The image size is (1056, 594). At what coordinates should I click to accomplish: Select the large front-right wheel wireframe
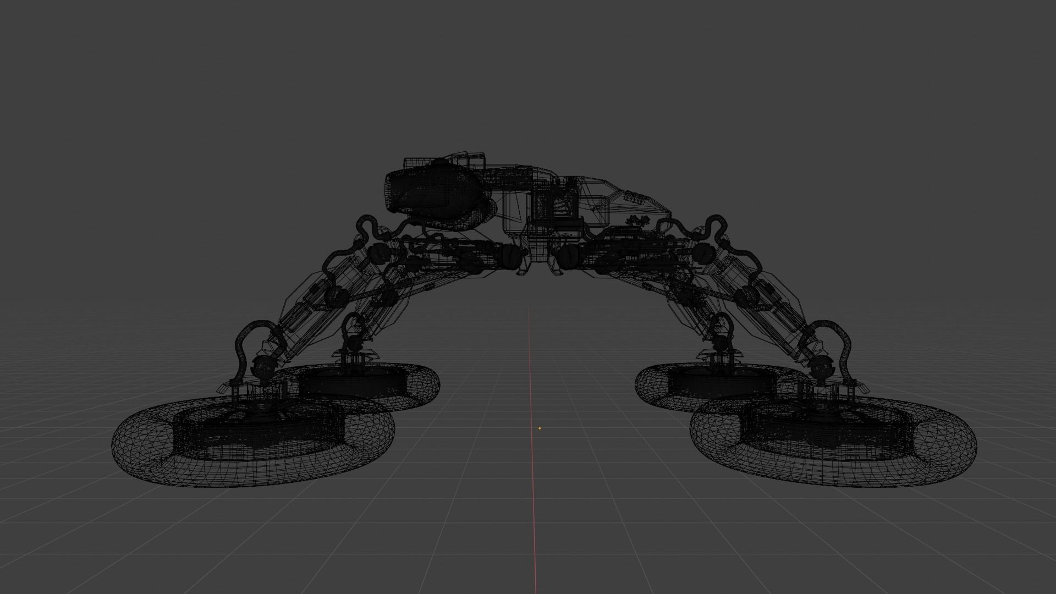point(833,441)
